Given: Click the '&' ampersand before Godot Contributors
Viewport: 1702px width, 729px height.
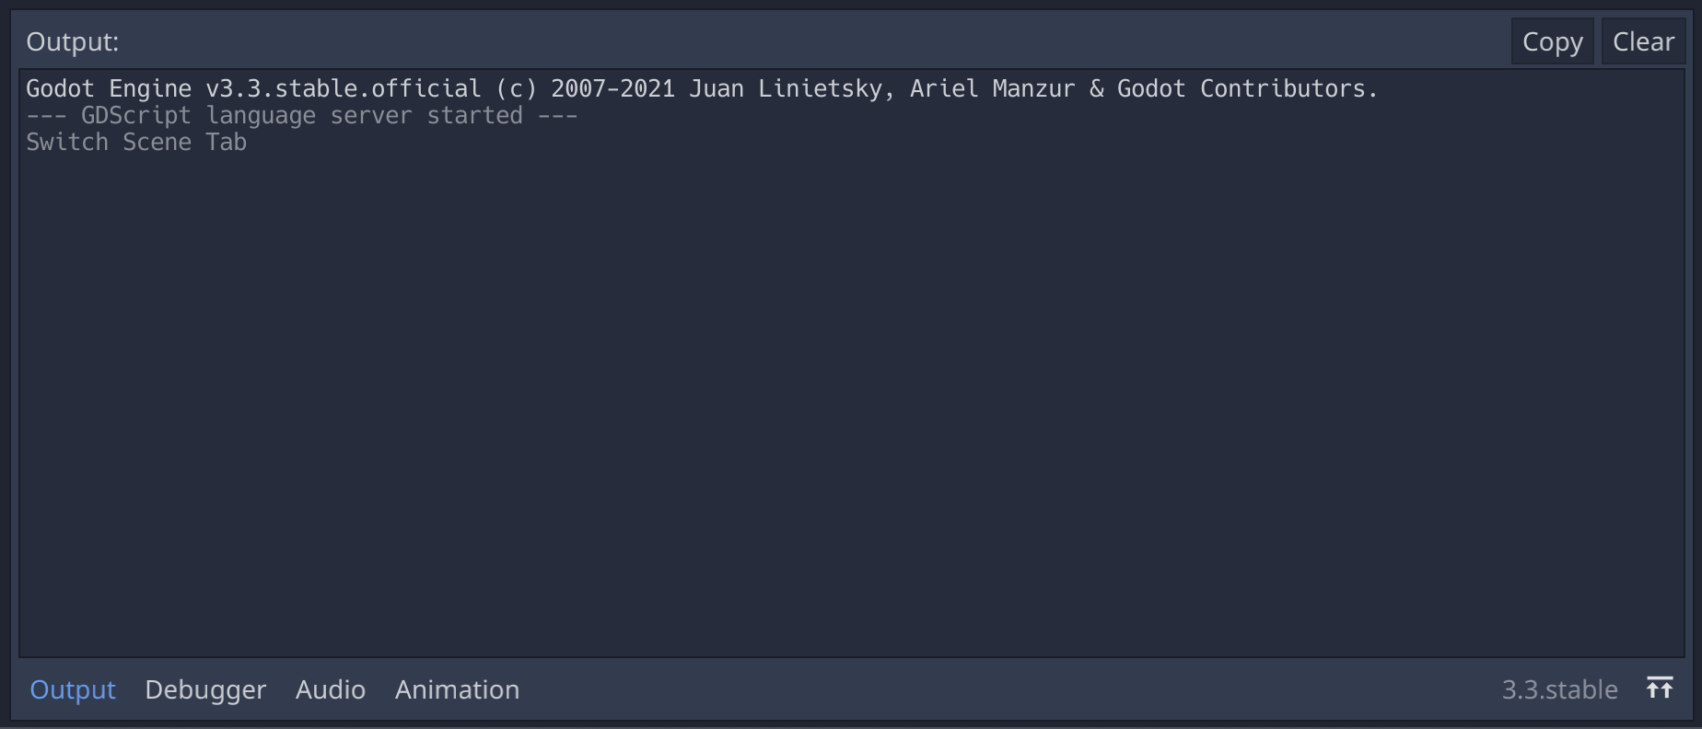Looking at the screenshot, I should click(x=1096, y=89).
